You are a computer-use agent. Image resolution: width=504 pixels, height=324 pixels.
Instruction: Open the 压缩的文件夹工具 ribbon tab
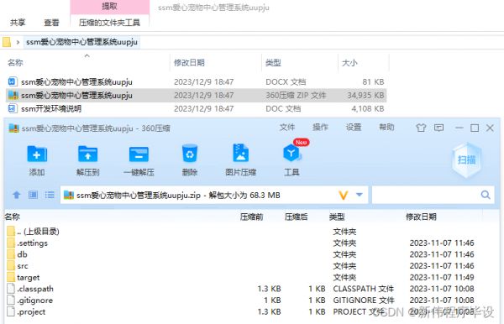tap(109, 23)
